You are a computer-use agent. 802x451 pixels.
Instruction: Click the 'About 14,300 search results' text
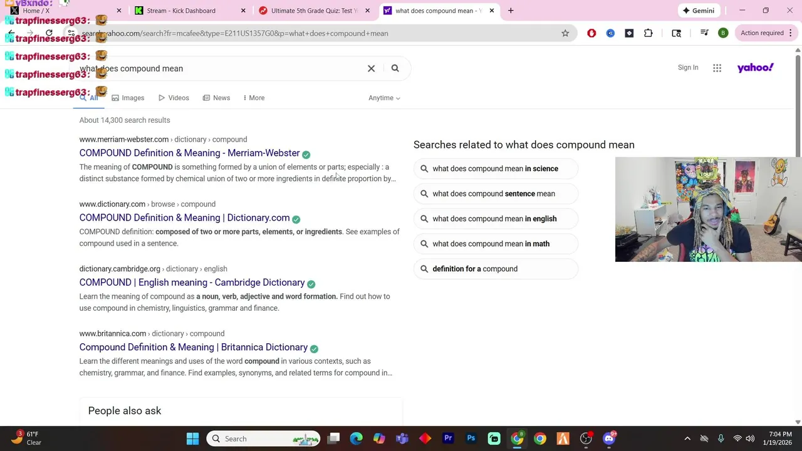[x=125, y=120]
